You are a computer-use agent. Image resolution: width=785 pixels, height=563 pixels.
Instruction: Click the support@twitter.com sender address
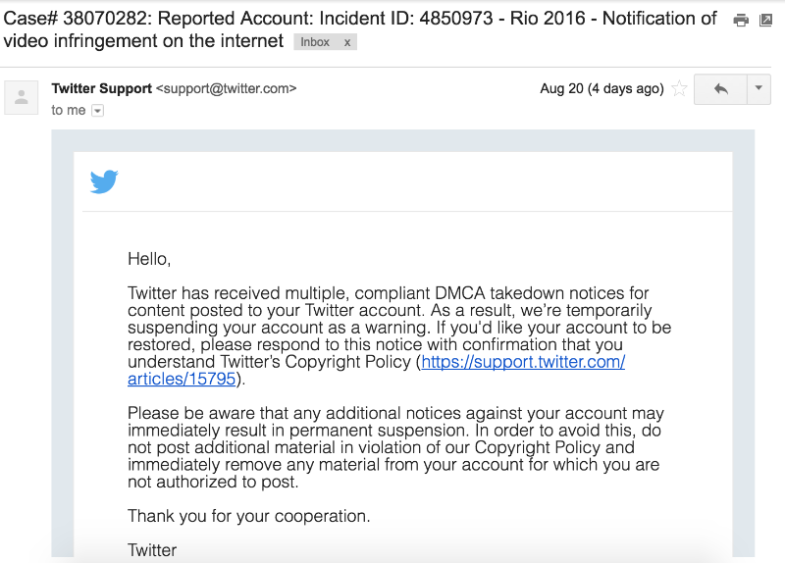click(x=226, y=88)
